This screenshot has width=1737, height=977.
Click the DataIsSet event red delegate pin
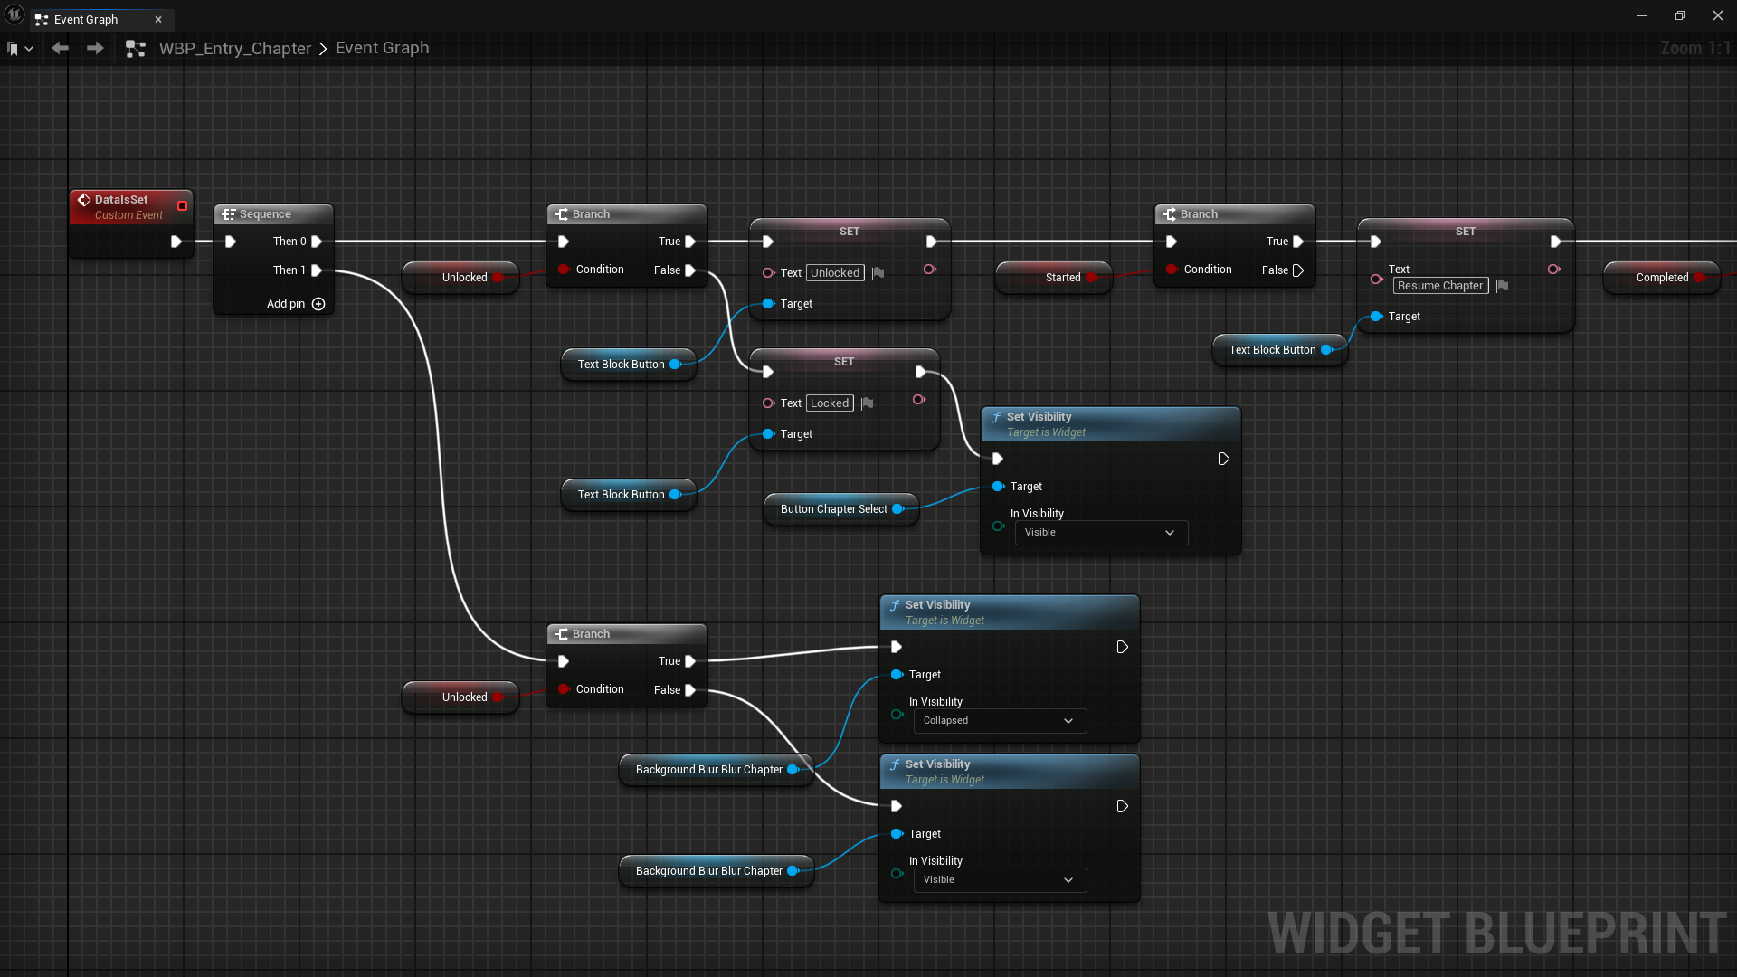(182, 206)
